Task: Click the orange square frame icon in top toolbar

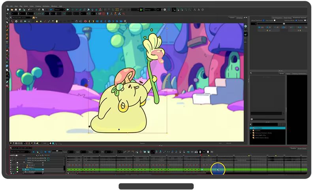Action: (117, 9)
